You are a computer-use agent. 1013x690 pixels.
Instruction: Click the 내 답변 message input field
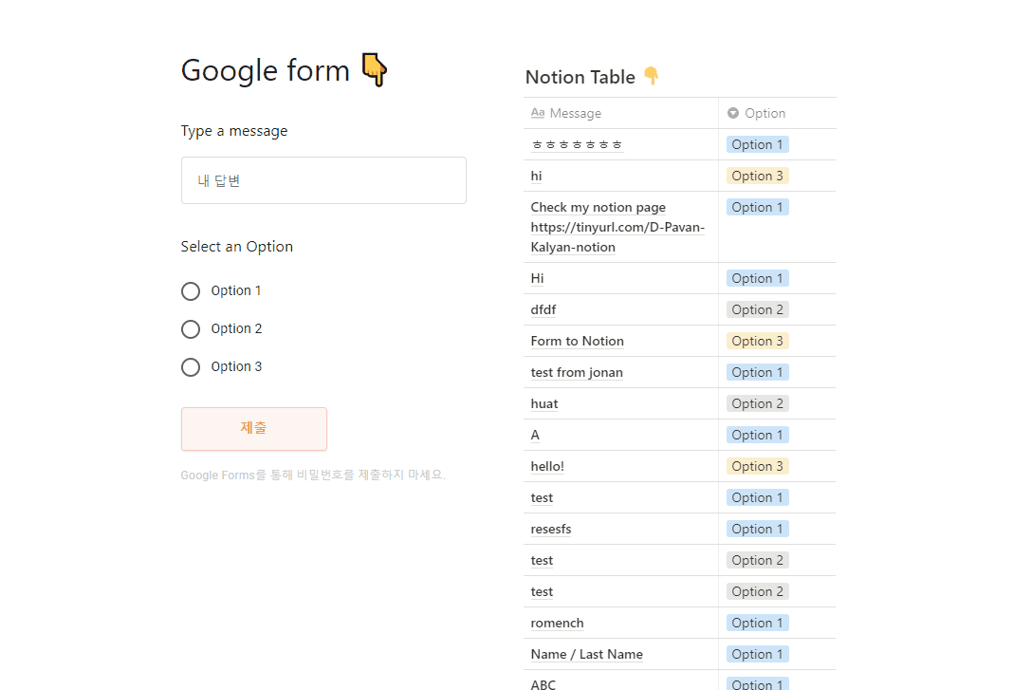[323, 180]
